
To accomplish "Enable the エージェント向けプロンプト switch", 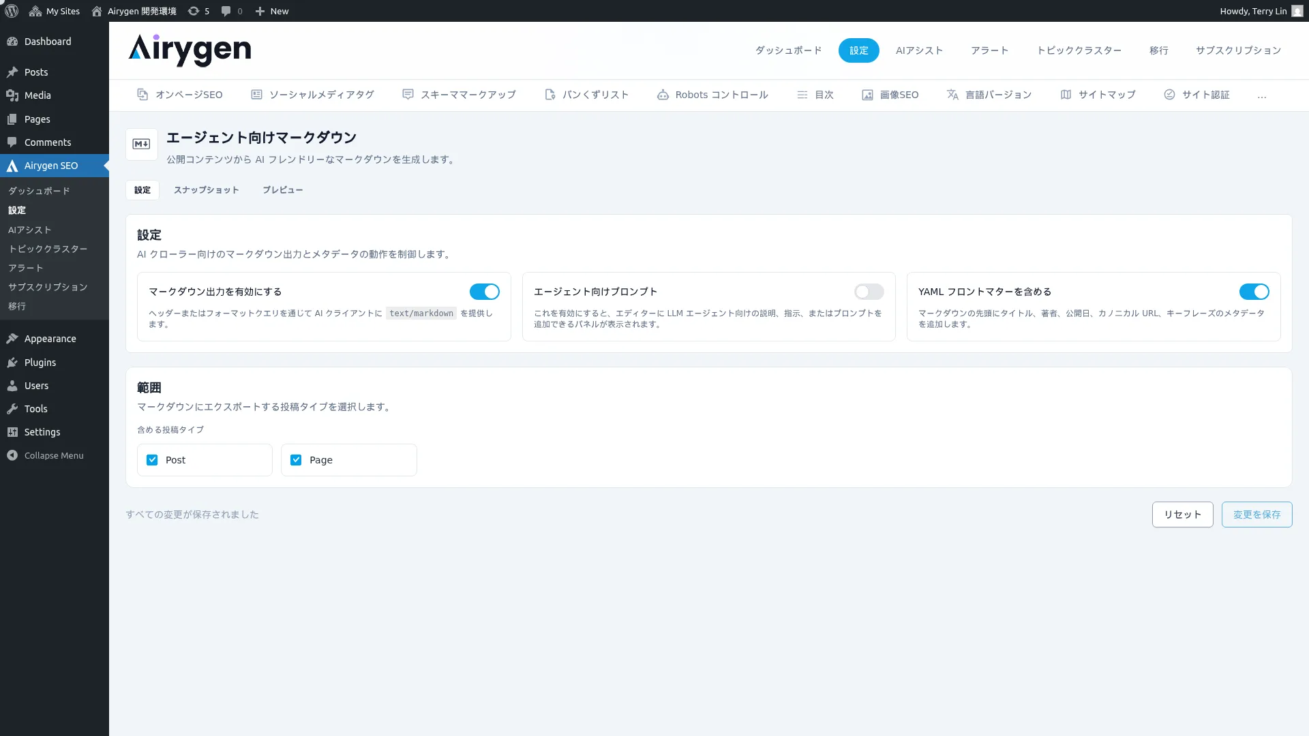I will tap(869, 292).
